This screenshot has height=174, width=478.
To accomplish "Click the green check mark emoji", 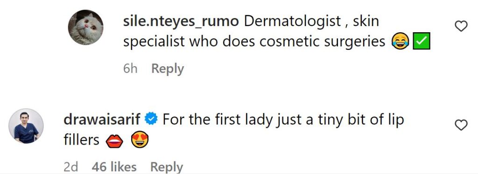I will pos(422,42).
